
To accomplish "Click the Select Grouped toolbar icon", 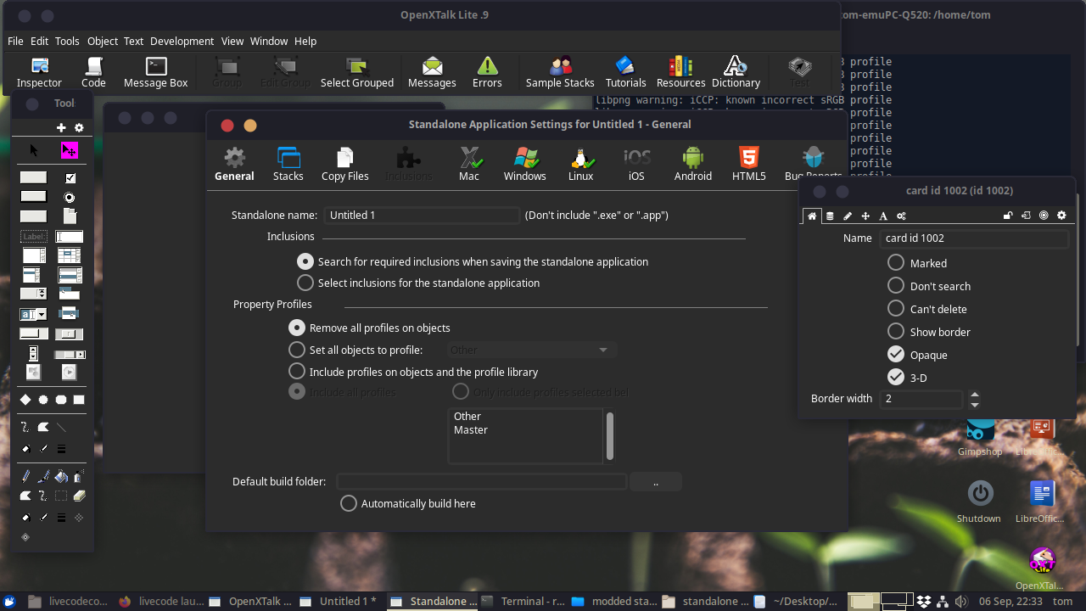I will [x=356, y=72].
